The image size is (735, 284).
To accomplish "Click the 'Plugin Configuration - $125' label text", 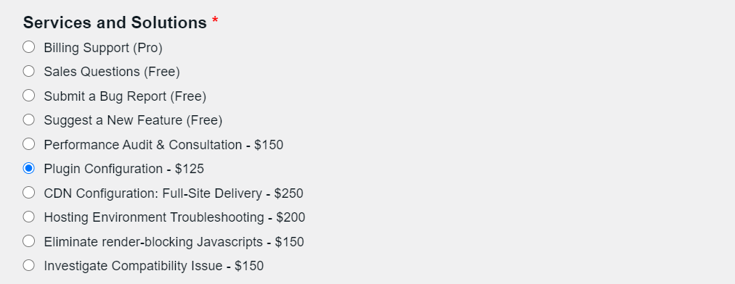I will click(124, 169).
